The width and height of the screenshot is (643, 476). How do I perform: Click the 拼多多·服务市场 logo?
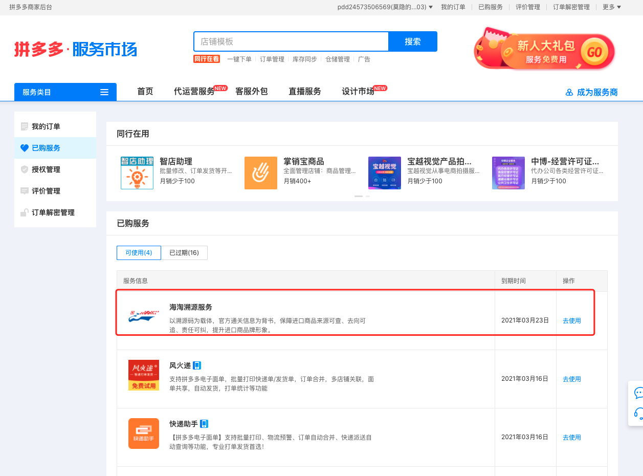[76, 50]
